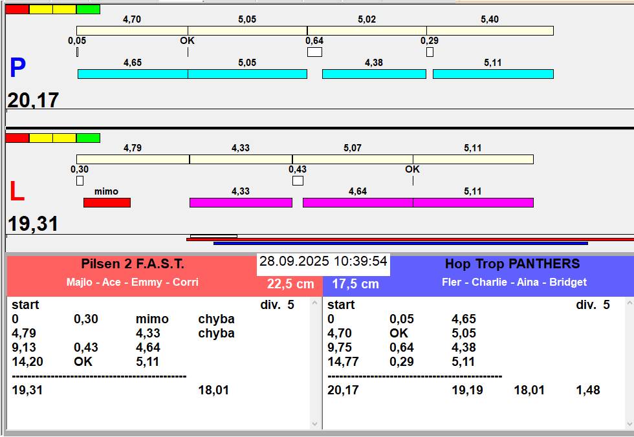The width and height of the screenshot is (634, 437).
Task: Click the Pilsen 2 F.A.S.T. team header
Action: [133, 264]
